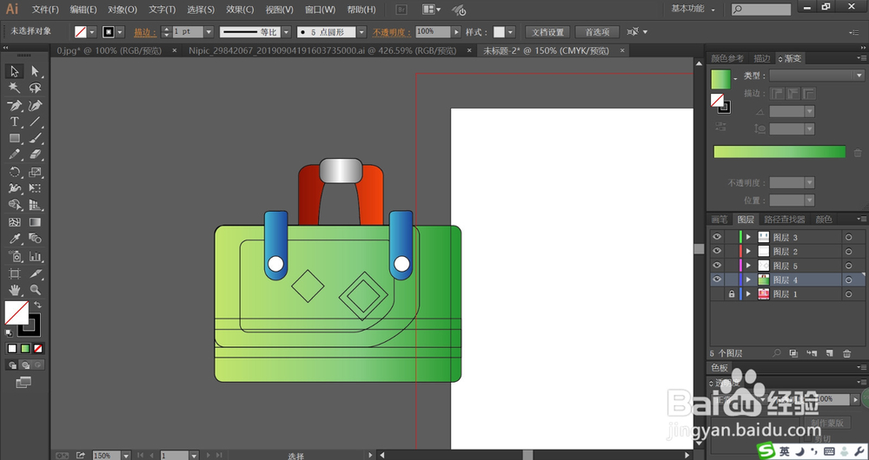Click 描边 link in control bar
869x460 pixels.
point(145,33)
